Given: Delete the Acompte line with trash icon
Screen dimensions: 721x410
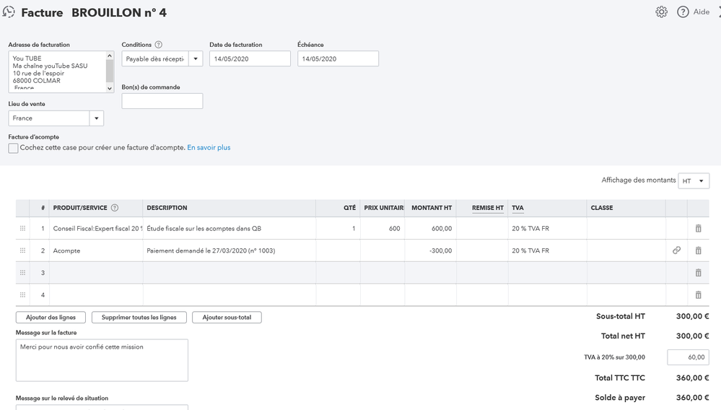Looking at the screenshot, I should tap(698, 250).
